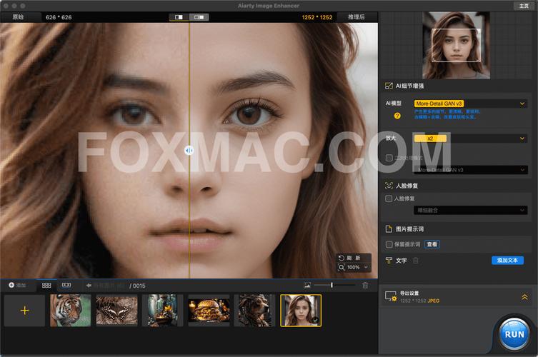
Task: Click the blue AI model description text
Action: click(447, 114)
